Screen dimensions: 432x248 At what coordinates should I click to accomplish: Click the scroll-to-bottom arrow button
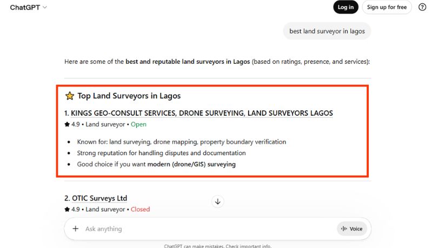218,202
